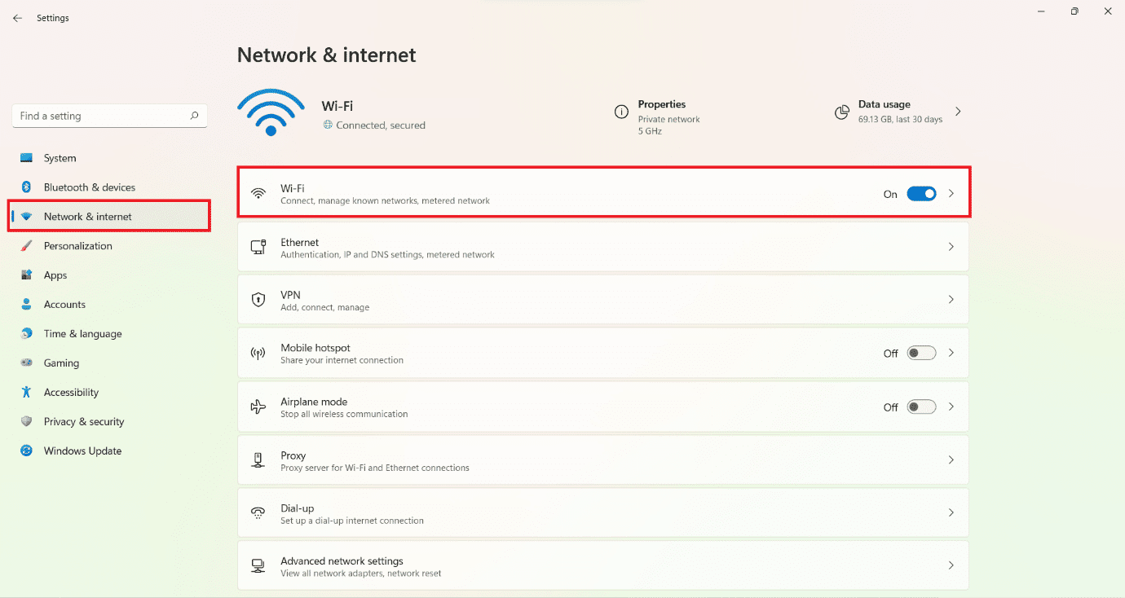Image resolution: width=1125 pixels, height=598 pixels.
Task: Click the Data usage clock icon
Action: click(x=842, y=112)
